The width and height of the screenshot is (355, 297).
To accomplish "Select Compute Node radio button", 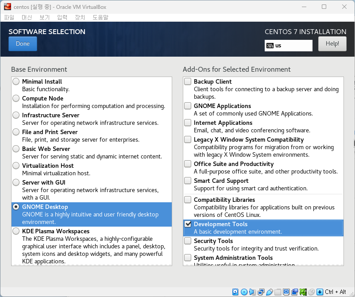I will [16, 98].
